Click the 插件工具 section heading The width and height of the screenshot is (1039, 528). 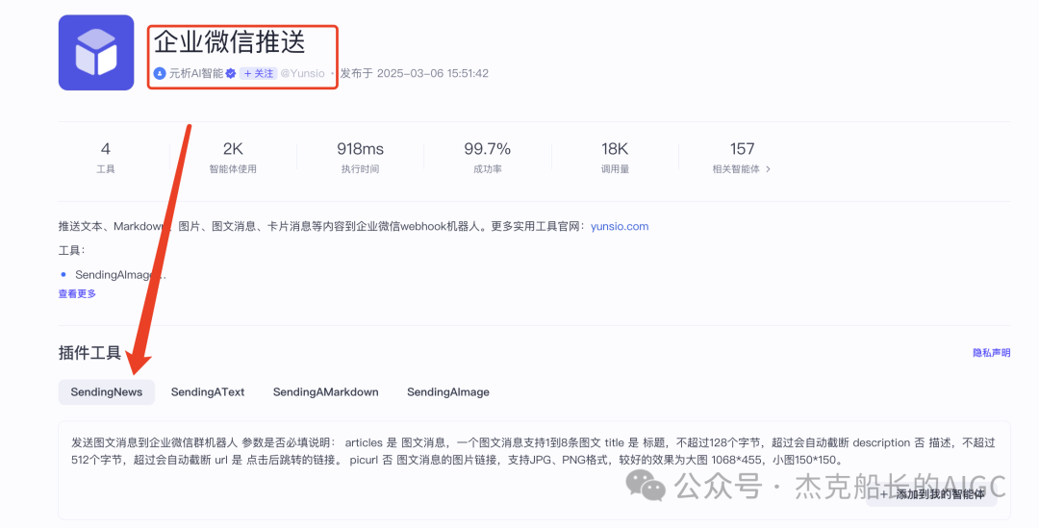click(x=89, y=353)
